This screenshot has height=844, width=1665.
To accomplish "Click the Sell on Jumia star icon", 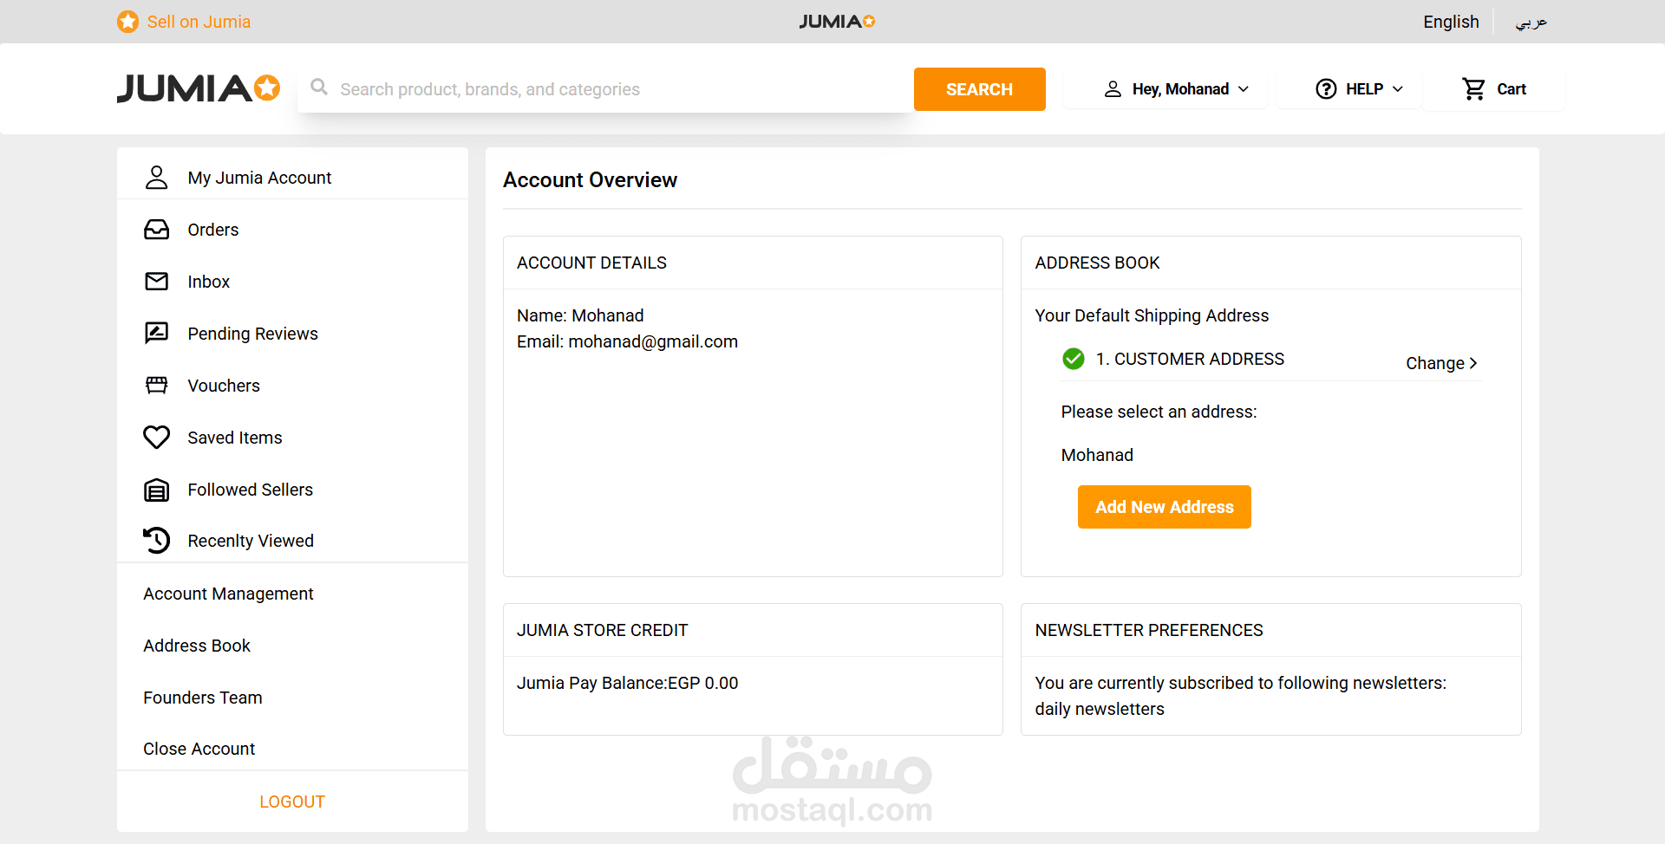I will [127, 22].
